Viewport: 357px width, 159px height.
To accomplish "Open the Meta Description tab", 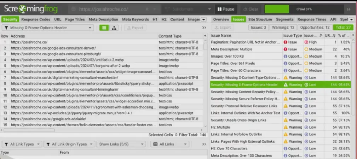I will [103, 19].
